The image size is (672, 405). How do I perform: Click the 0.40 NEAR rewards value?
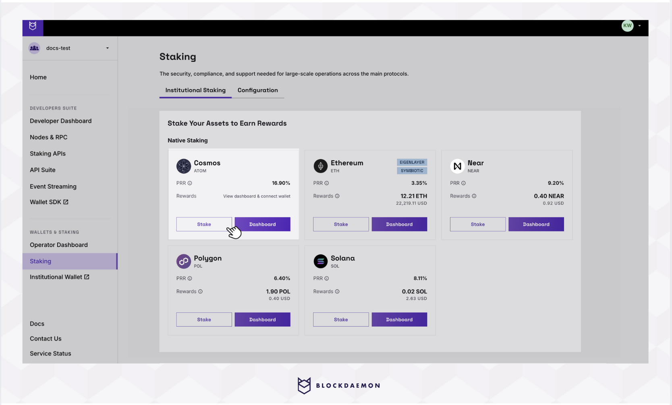pyautogui.click(x=549, y=196)
